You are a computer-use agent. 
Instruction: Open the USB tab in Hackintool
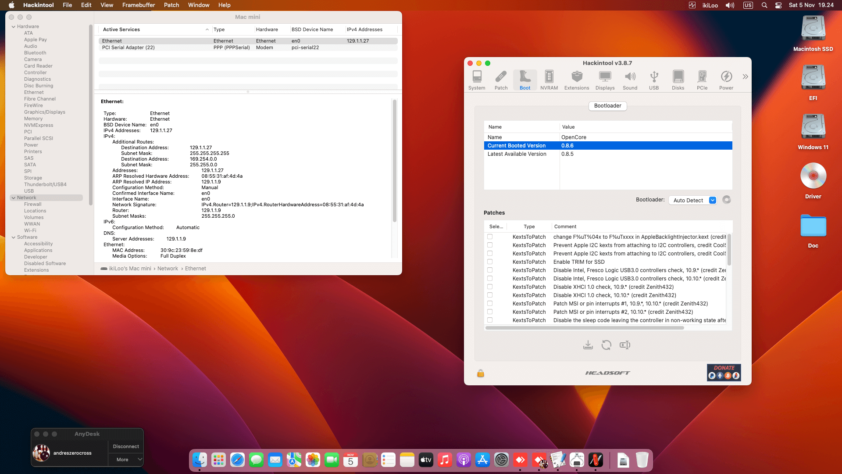tap(654, 80)
